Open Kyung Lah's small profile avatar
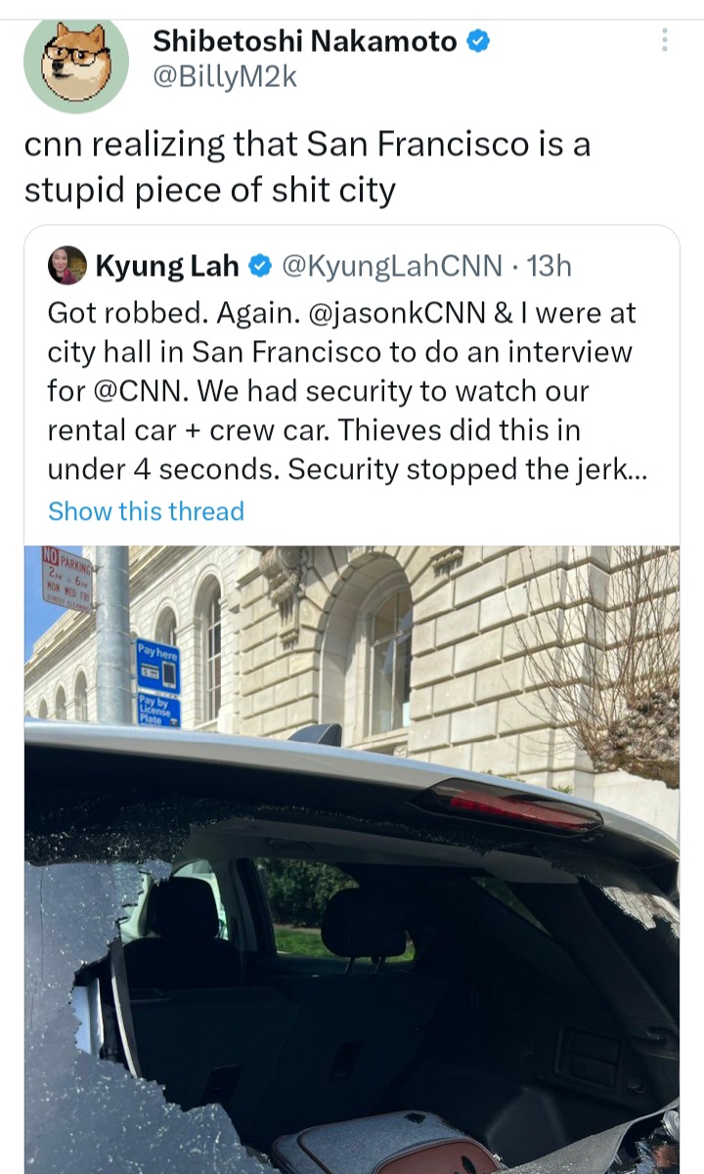This screenshot has height=1174, width=704. [x=66, y=265]
